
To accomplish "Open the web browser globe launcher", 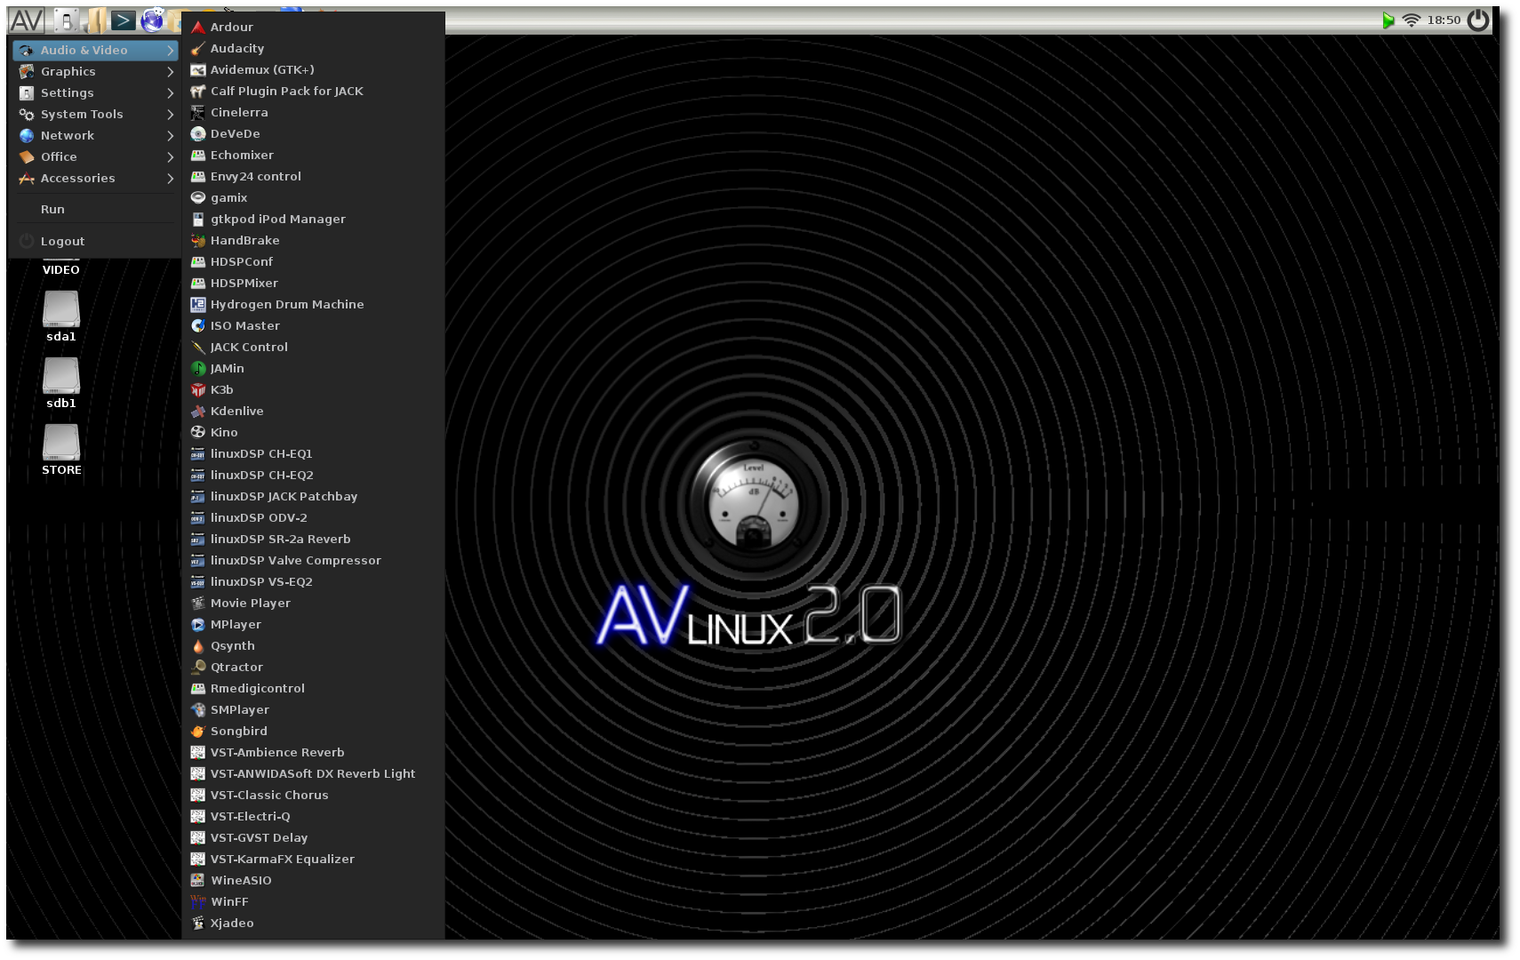I will pos(152,20).
